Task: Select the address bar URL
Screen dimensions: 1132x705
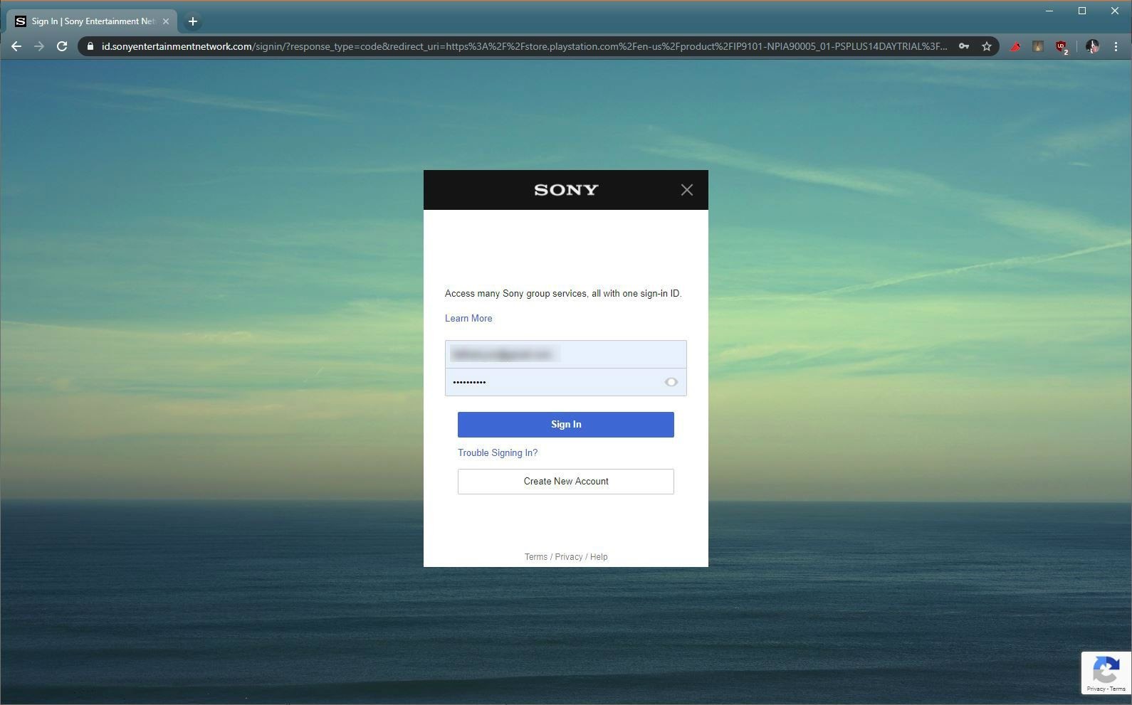Action: click(x=524, y=46)
